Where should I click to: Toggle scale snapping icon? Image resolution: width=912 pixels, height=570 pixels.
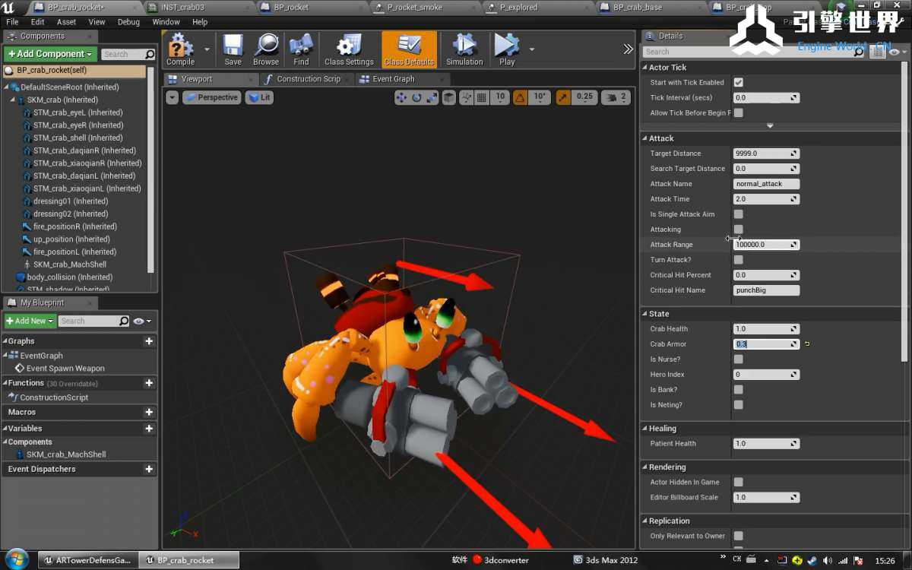point(564,97)
